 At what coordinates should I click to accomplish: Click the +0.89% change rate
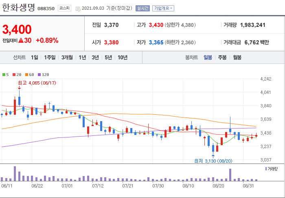point(47,40)
